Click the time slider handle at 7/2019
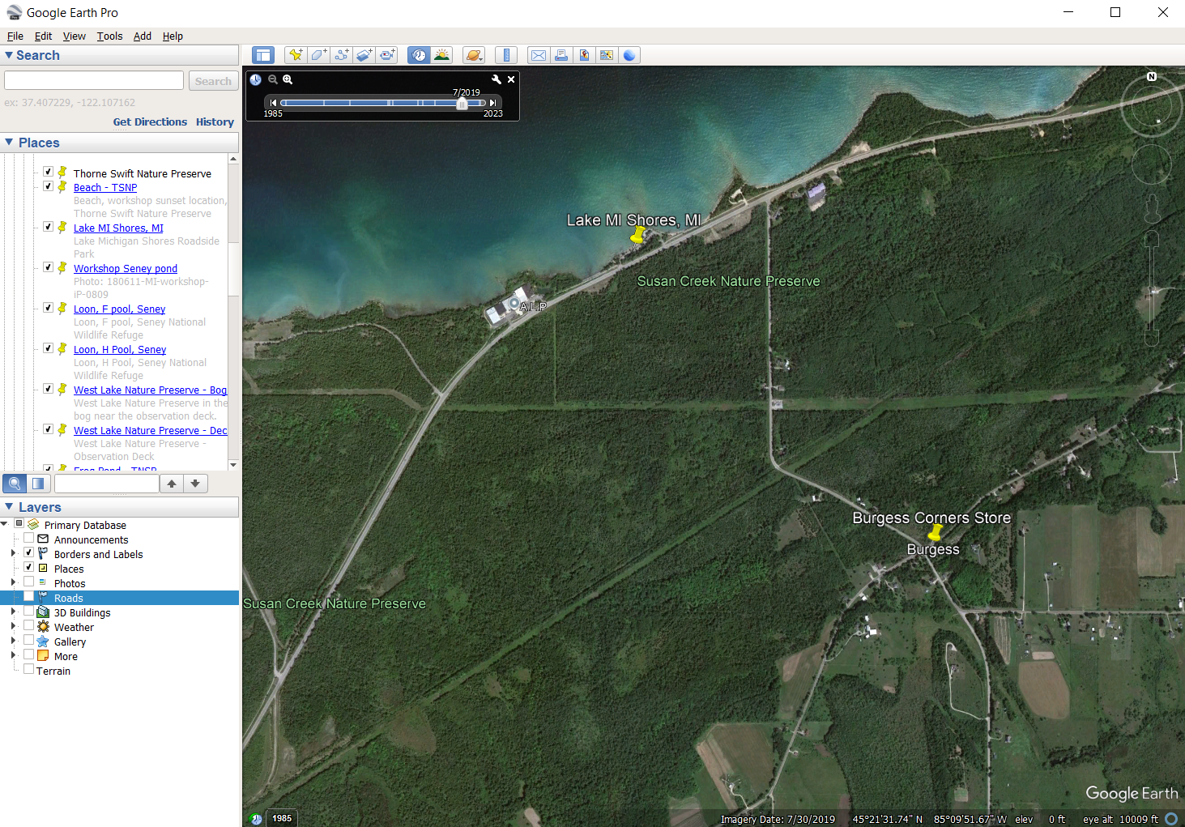Viewport: 1185px width, 827px height. pos(462,103)
